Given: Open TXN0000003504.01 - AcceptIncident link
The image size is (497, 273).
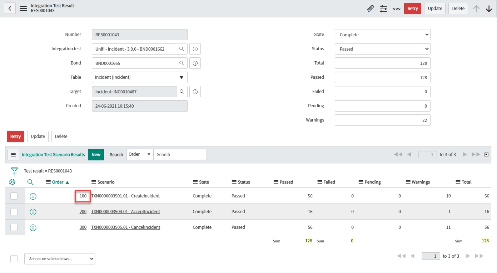Looking at the screenshot, I should pos(125,212).
